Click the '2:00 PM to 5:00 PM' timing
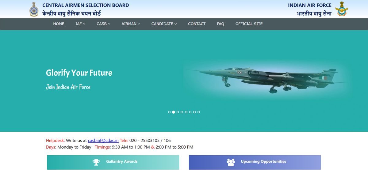This screenshot has width=368, height=170. [x=174, y=147]
